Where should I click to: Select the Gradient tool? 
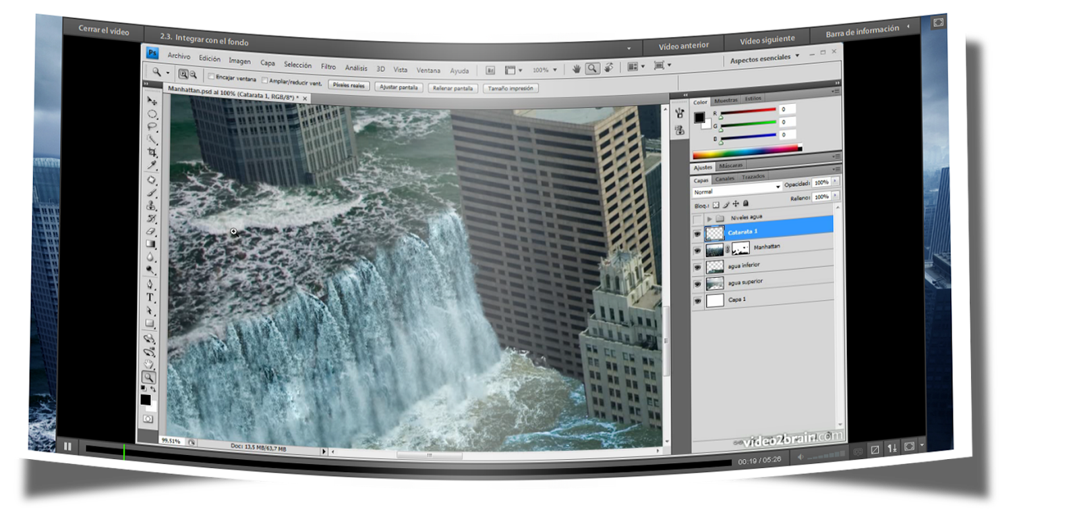click(151, 244)
